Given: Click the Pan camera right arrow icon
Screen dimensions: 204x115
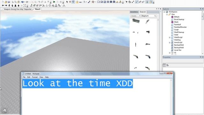Looking at the screenshot, I should pyautogui.click(x=6, y=6).
